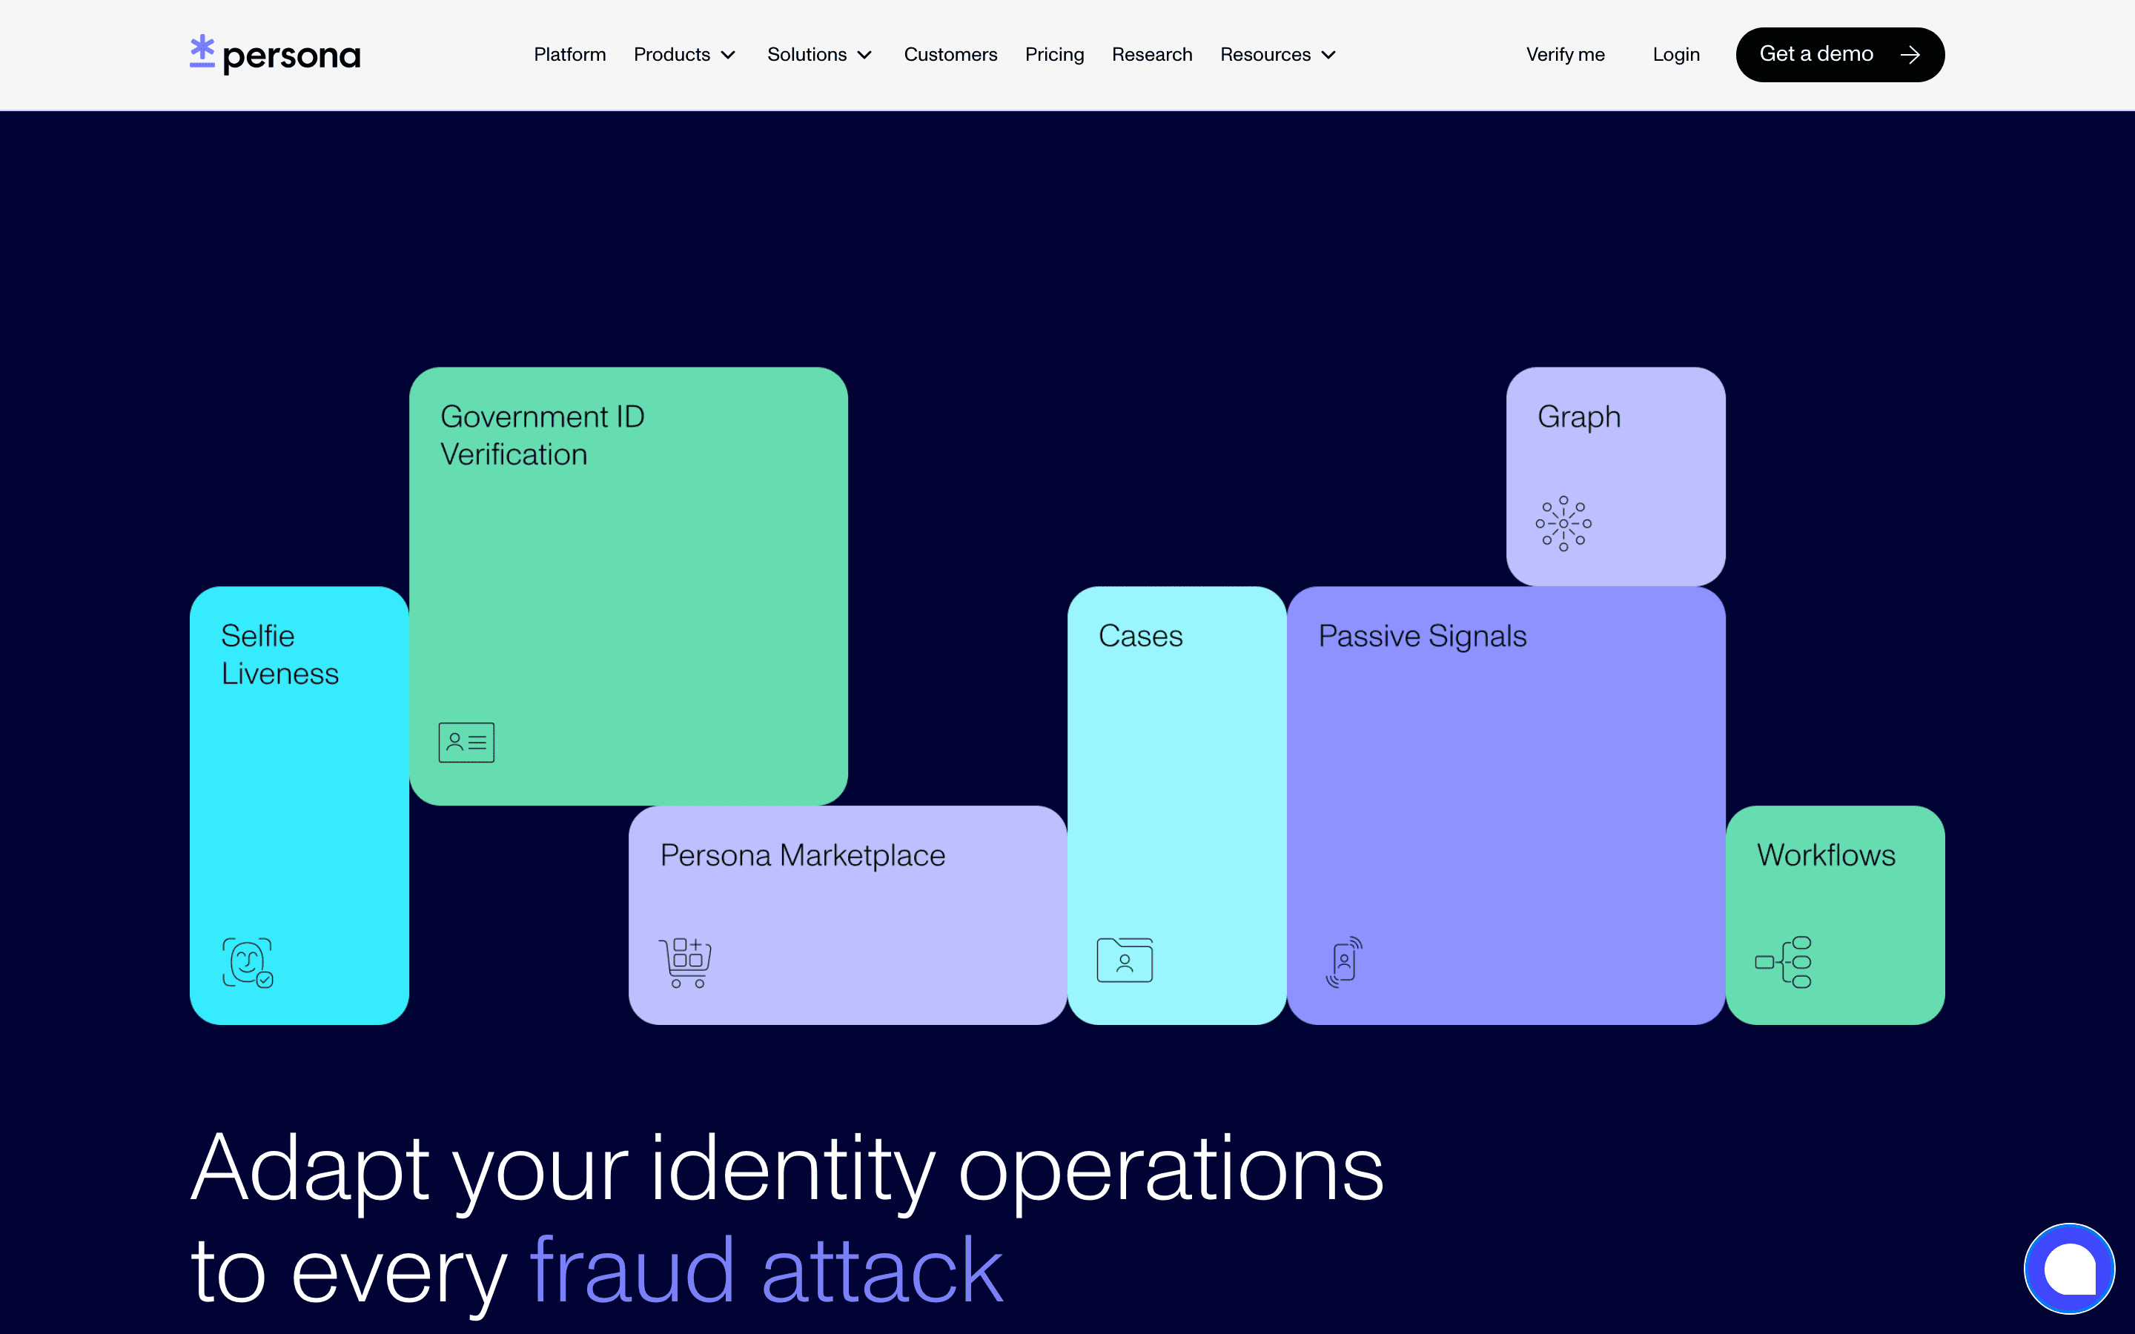Click the Persona Marketplace cart icon
The height and width of the screenshot is (1334, 2135).
(685, 962)
